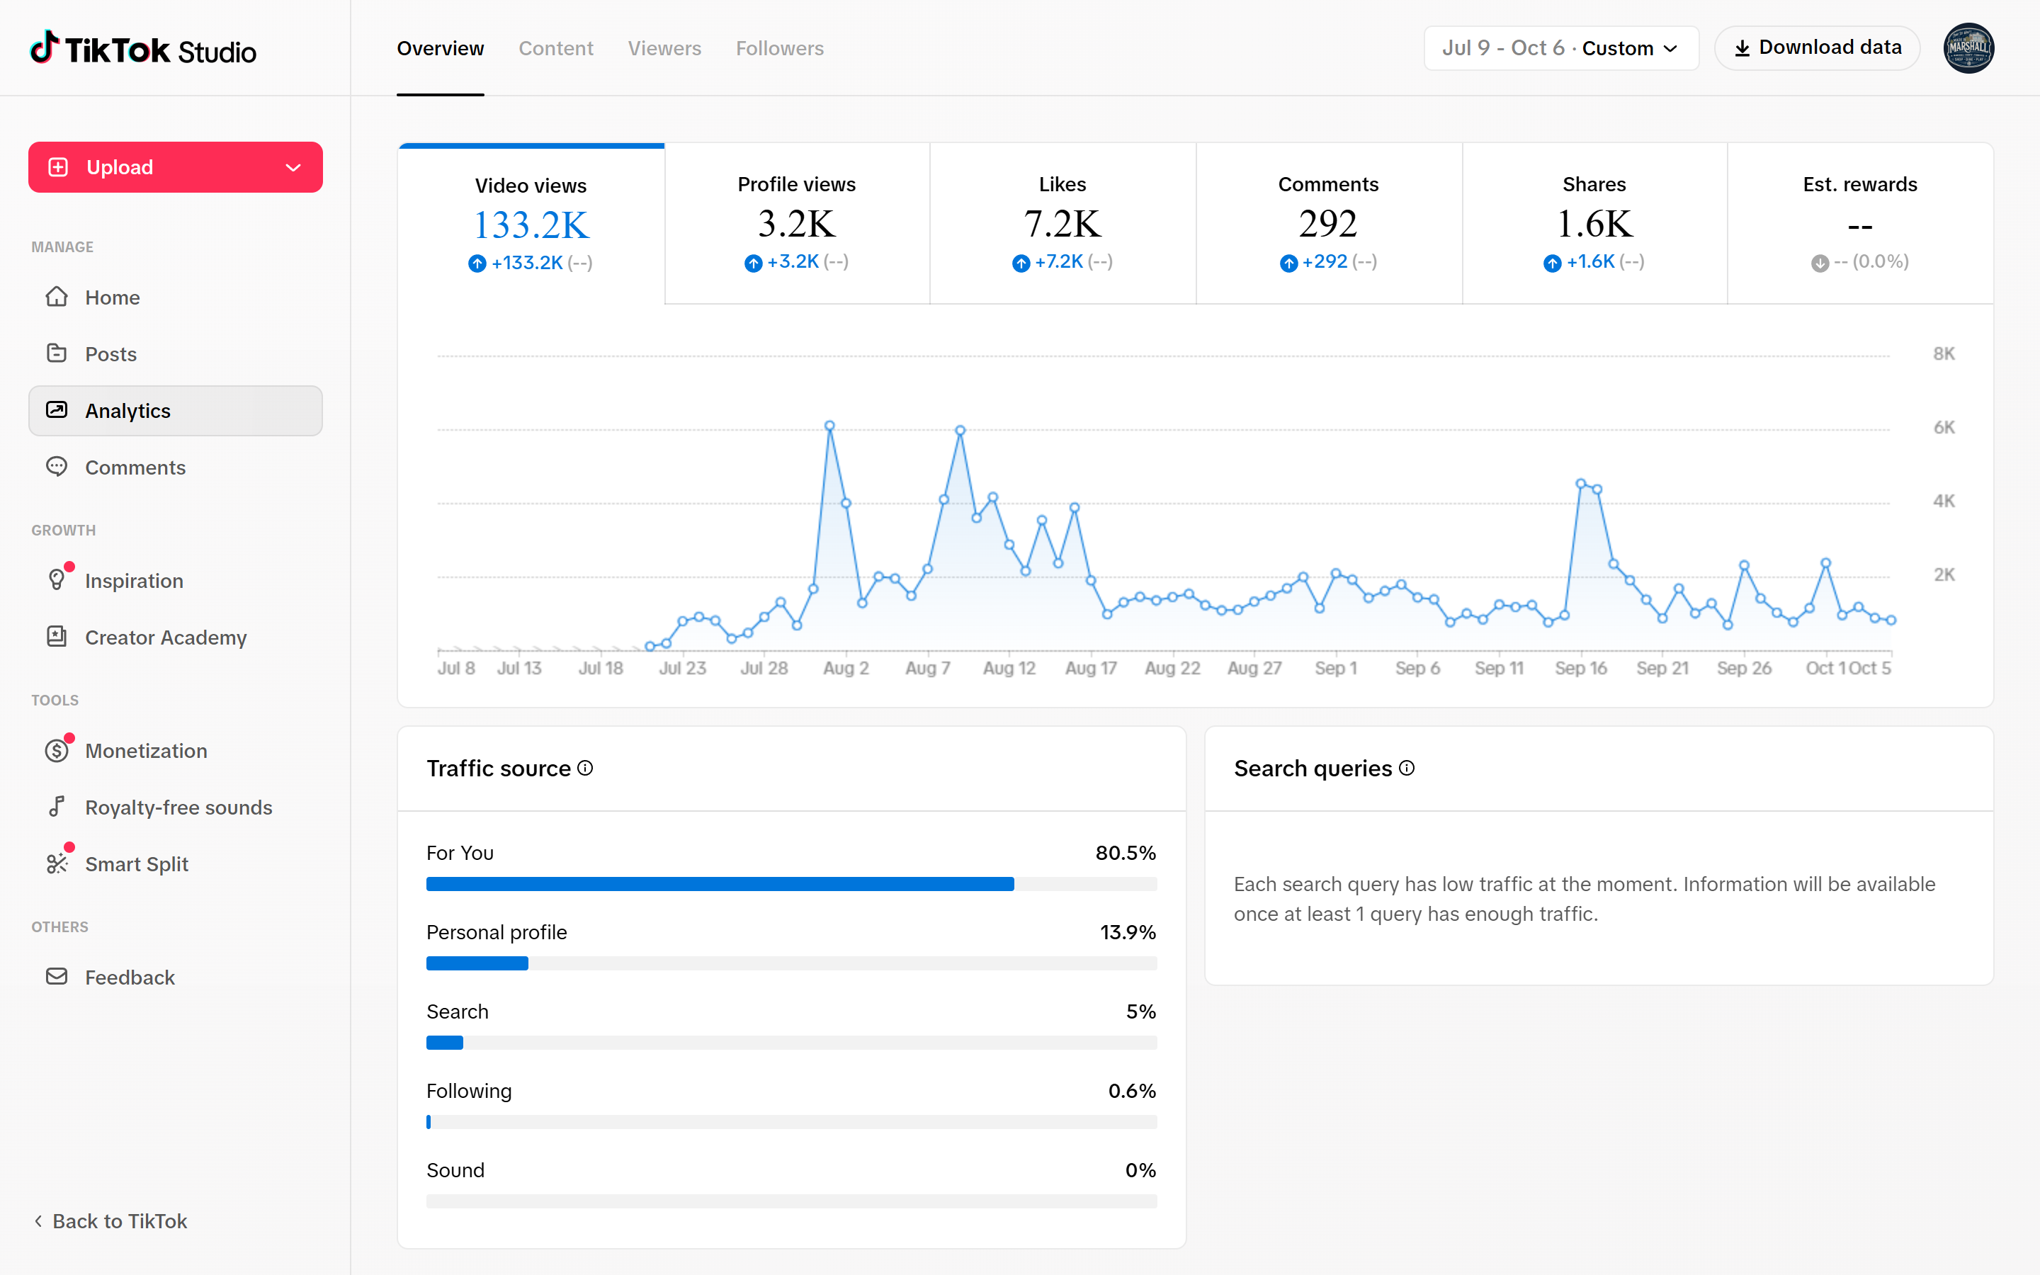Click the plus icon on Upload button
The width and height of the screenshot is (2040, 1275).
(58, 167)
